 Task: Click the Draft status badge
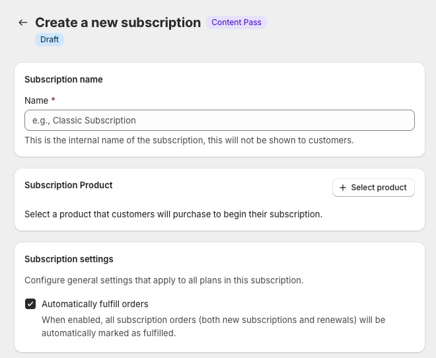tap(50, 40)
